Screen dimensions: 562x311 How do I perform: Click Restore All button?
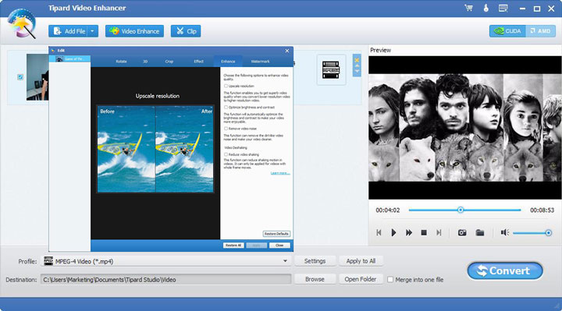point(233,246)
